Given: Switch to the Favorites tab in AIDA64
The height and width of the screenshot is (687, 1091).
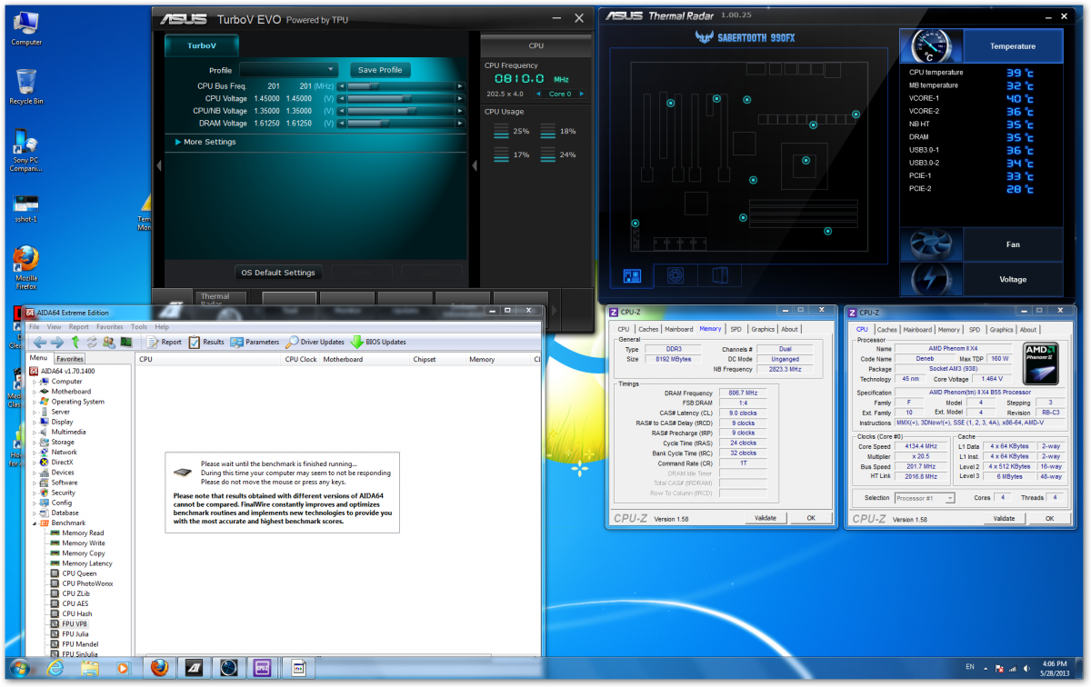Looking at the screenshot, I should [x=70, y=359].
